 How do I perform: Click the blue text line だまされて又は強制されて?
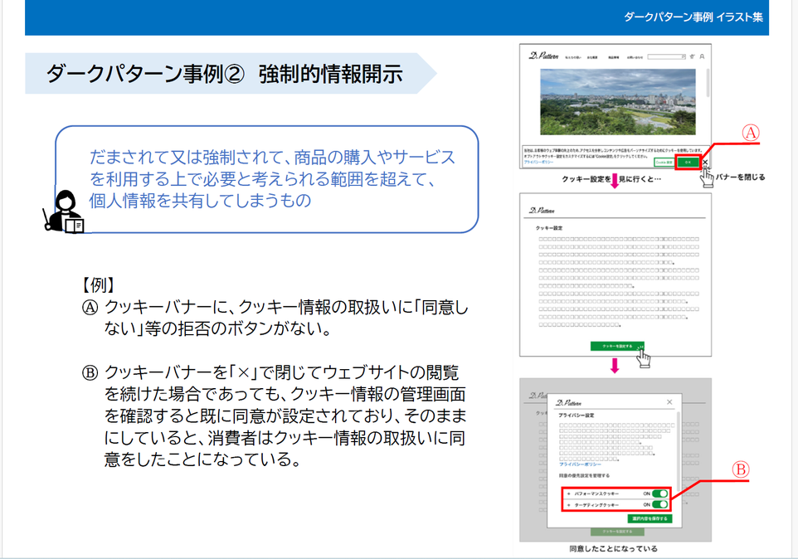pos(272,158)
